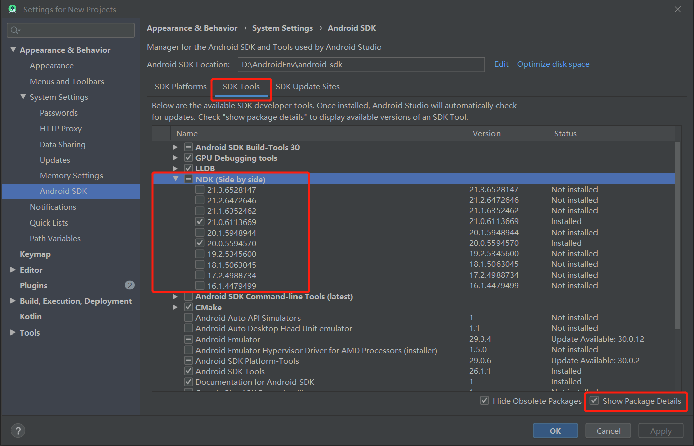The height and width of the screenshot is (446, 694).
Task: Uncheck the NDK 20.0.5594570 checkbox
Action: (x=200, y=243)
